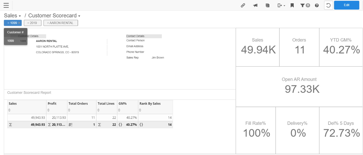Remove the 1099 filter chip

(x=19, y=23)
